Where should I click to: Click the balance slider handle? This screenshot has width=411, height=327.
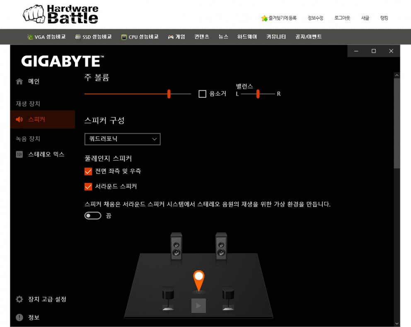coord(258,94)
